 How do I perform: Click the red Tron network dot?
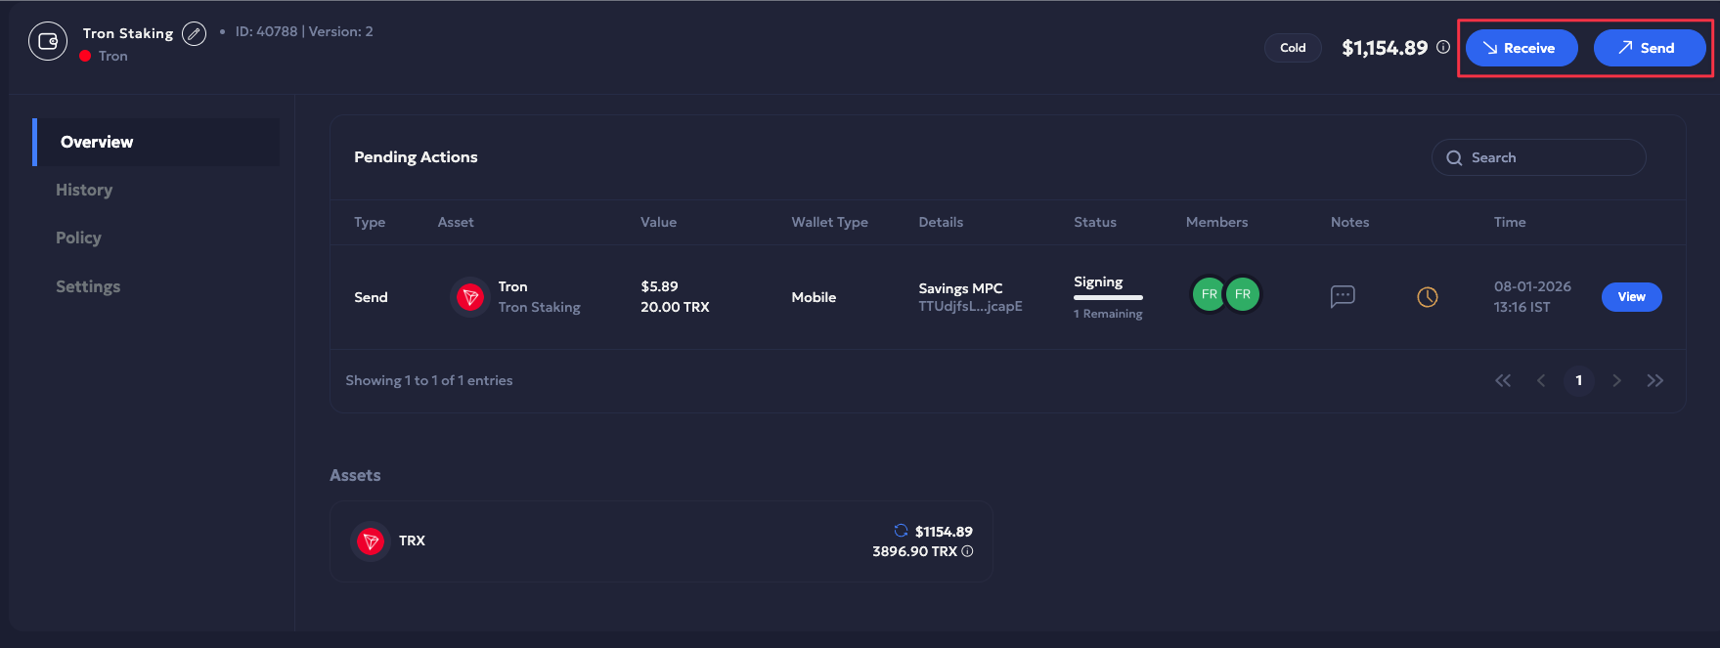click(x=85, y=57)
